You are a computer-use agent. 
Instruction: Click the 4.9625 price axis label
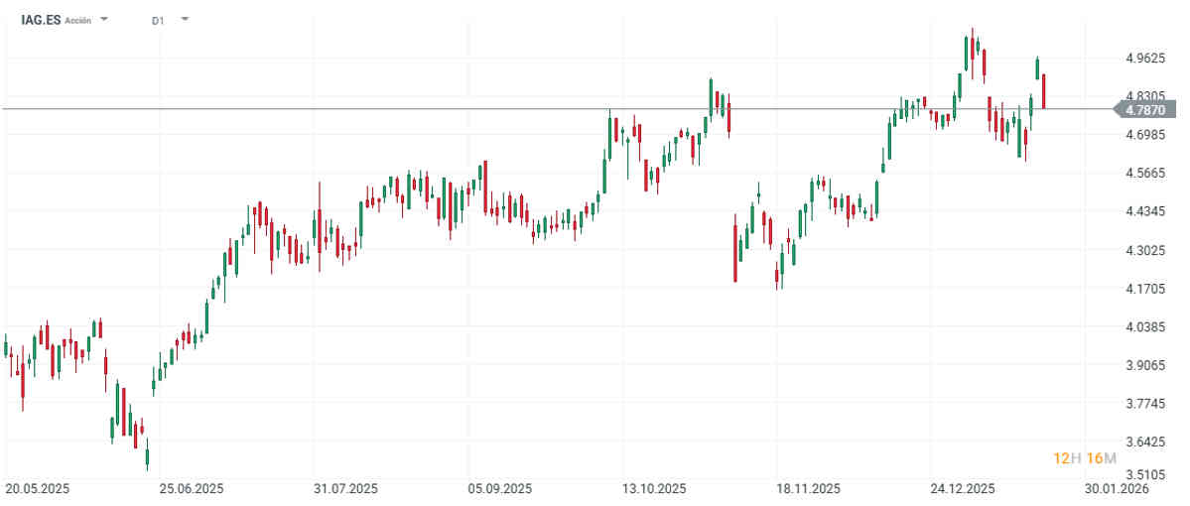click(x=1145, y=58)
